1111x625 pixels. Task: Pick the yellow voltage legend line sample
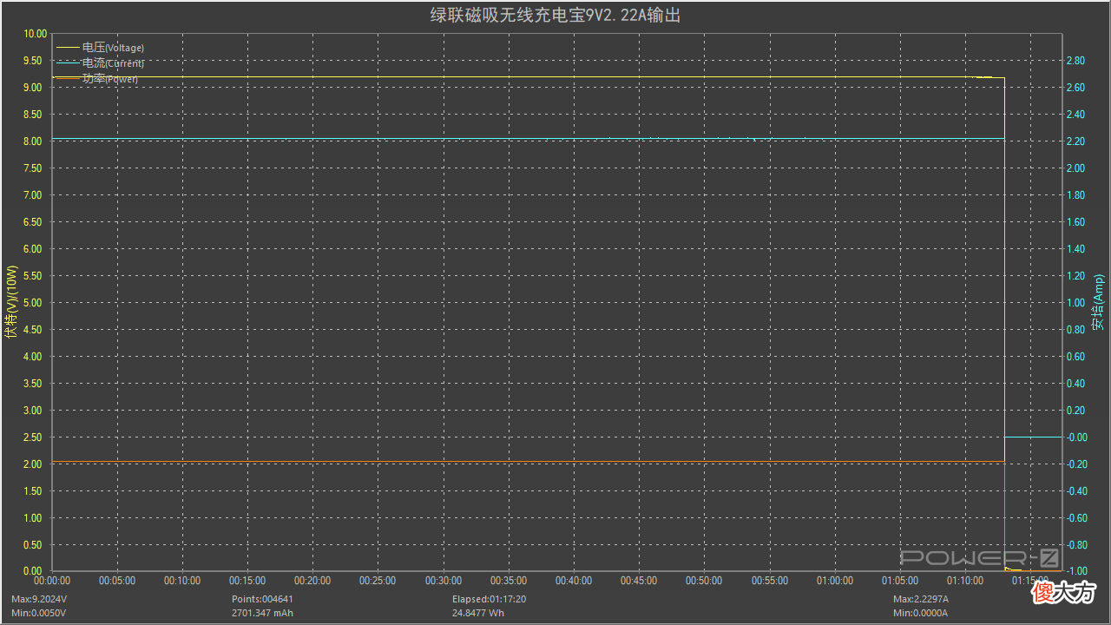tap(67, 48)
